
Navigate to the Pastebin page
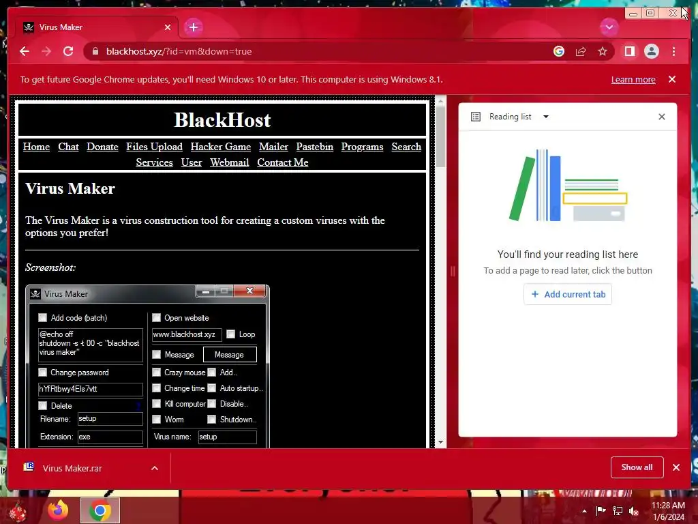tap(314, 147)
